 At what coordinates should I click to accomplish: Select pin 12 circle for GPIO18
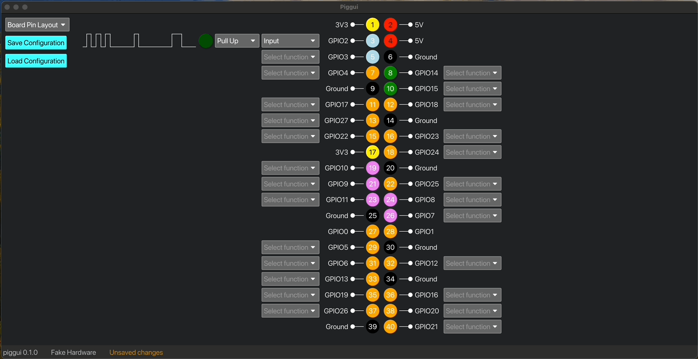(x=390, y=105)
